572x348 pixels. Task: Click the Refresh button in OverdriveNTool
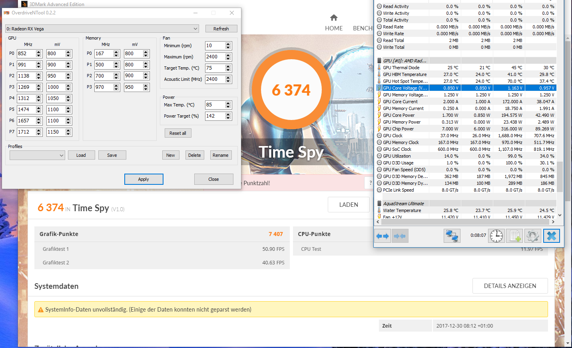coord(221,29)
